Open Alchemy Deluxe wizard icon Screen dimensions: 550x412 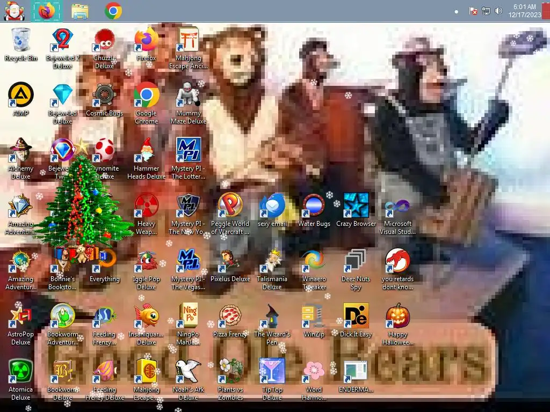tap(21, 158)
